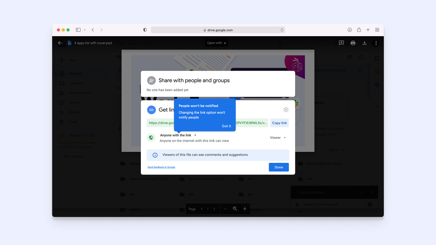The width and height of the screenshot is (436, 245).
Task: Click the blue Done button
Action: [278, 167]
